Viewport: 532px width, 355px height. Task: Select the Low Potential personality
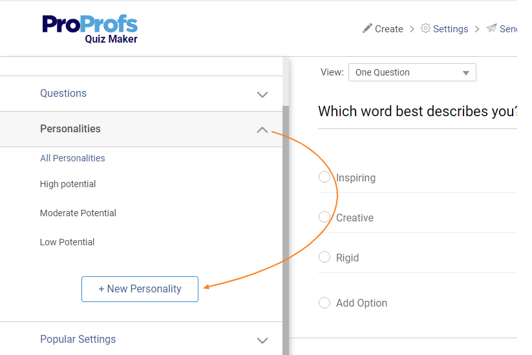(x=67, y=242)
